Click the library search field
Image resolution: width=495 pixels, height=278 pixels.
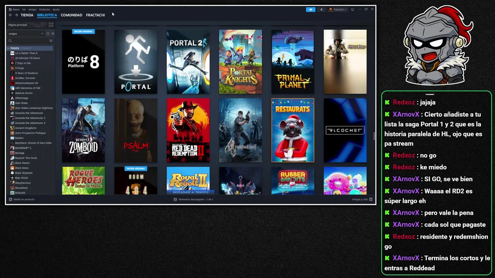[x=27, y=41]
